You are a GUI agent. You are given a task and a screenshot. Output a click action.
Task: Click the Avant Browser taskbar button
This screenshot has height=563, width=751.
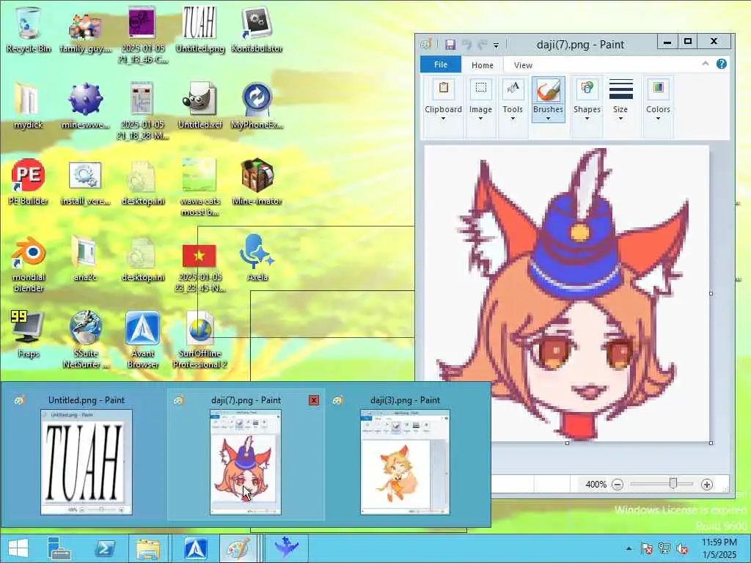[195, 548]
